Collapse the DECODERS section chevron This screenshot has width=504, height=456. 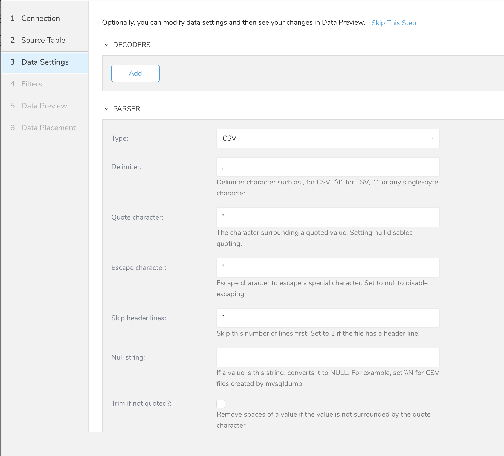[107, 45]
